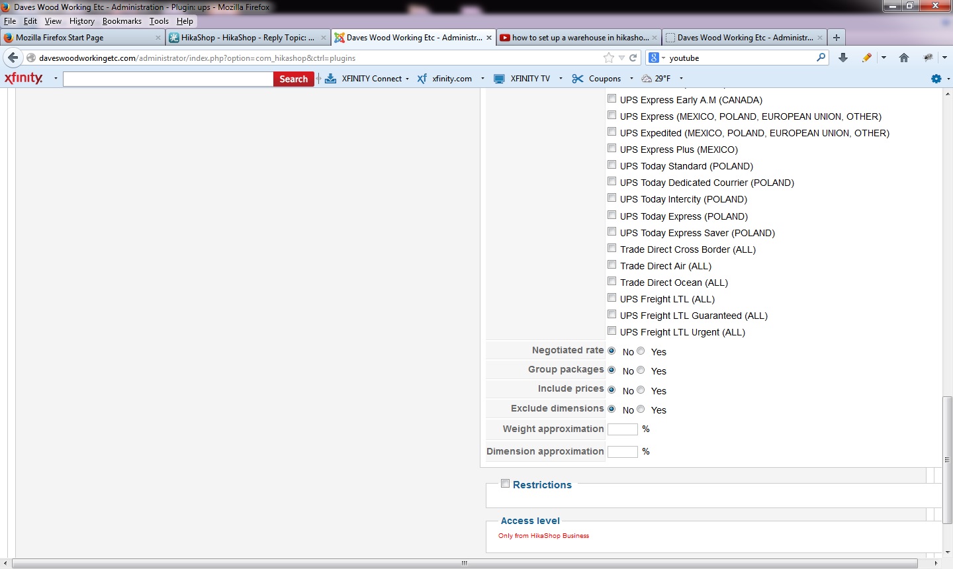
Task: Switch to HikaShop Reply Topic tab
Action: tap(248, 38)
